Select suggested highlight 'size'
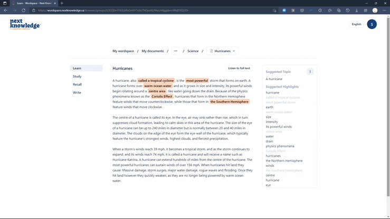Viewport: 390px width, 219px height. [x=269, y=117]
